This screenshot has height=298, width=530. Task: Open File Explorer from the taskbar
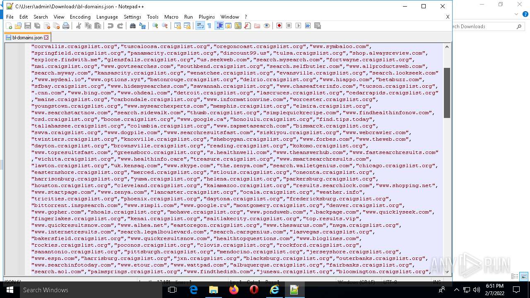(213, 290)
